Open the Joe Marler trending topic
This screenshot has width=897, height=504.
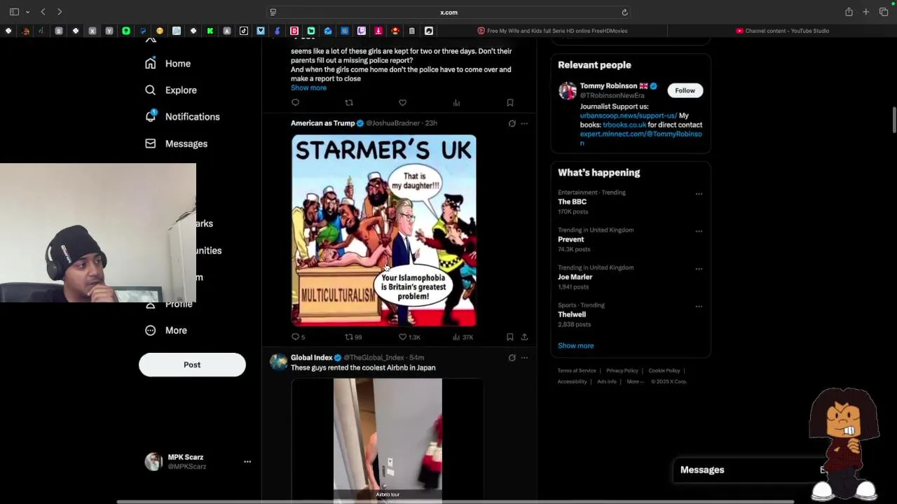575,277
